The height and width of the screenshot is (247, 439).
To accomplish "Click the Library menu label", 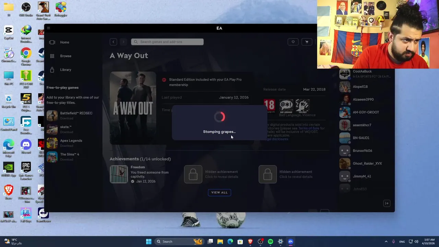I will (x=66, y=70).
